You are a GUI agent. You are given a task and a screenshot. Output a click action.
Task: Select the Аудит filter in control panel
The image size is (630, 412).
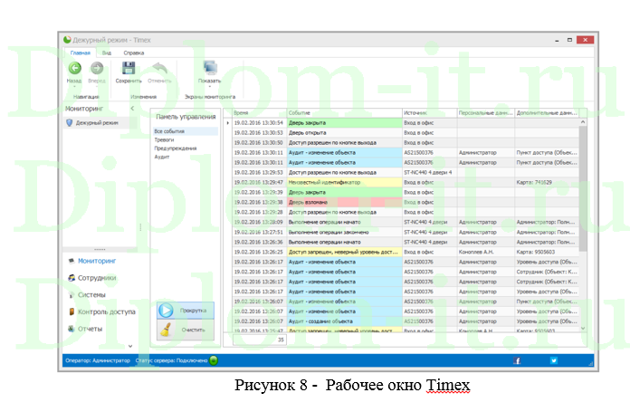click(x=161, y=157)
